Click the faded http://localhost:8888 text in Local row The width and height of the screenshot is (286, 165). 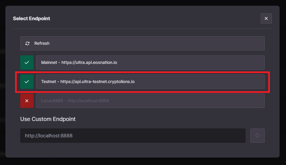[88, 100]
